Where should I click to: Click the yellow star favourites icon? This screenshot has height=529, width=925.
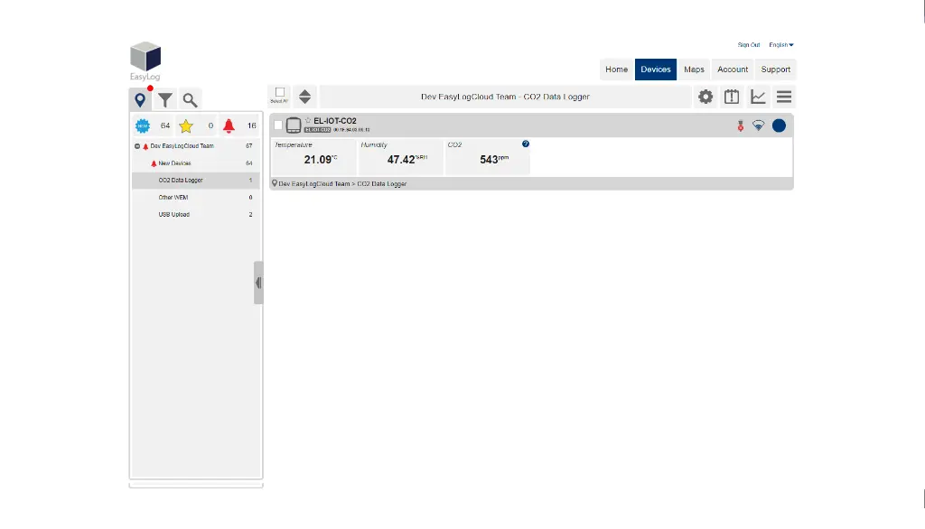pos(186,125)
